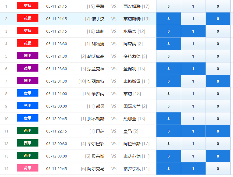Deselect win (3) for 斯图加特 vs 奥格斯堡
233x177 pixels.
pos(169,81)
